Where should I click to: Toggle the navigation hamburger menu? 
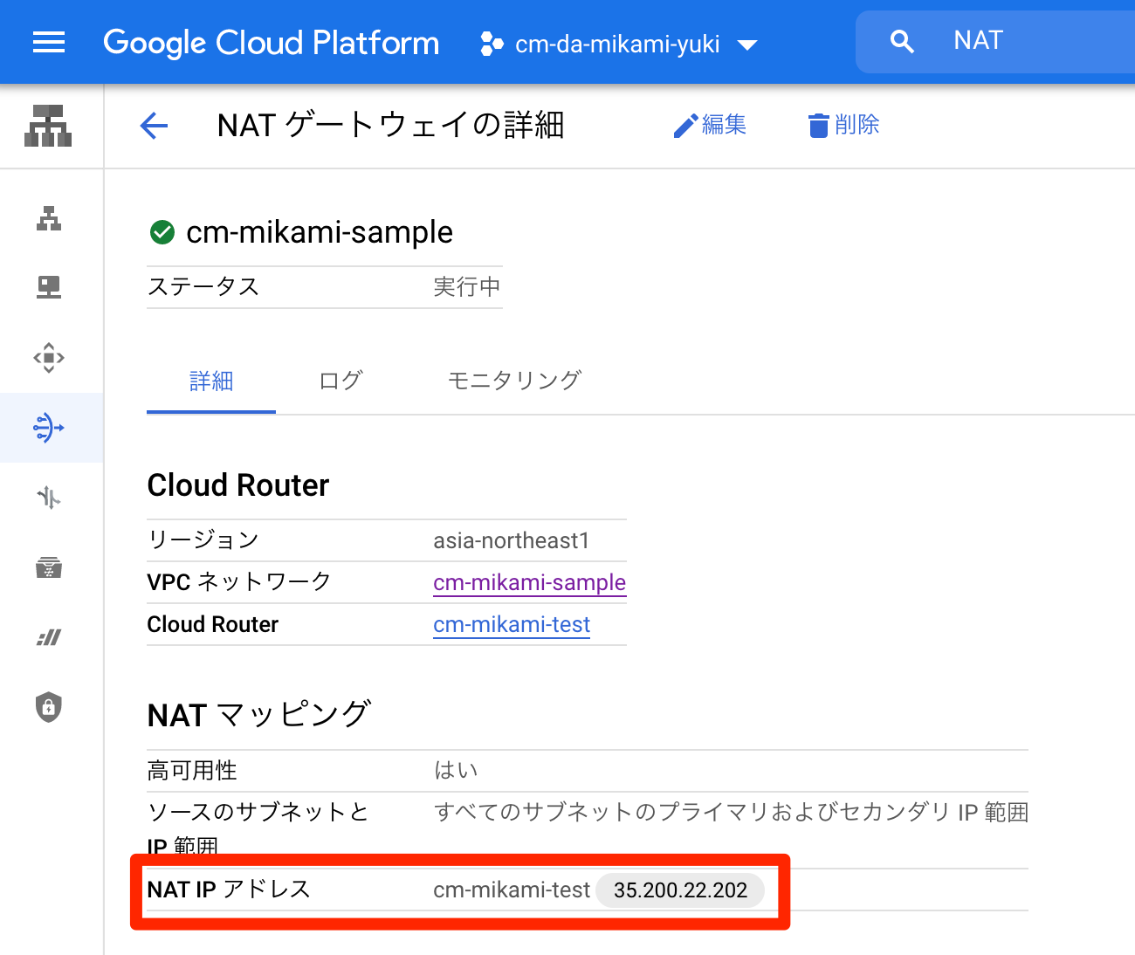click(x=49, y=42)
